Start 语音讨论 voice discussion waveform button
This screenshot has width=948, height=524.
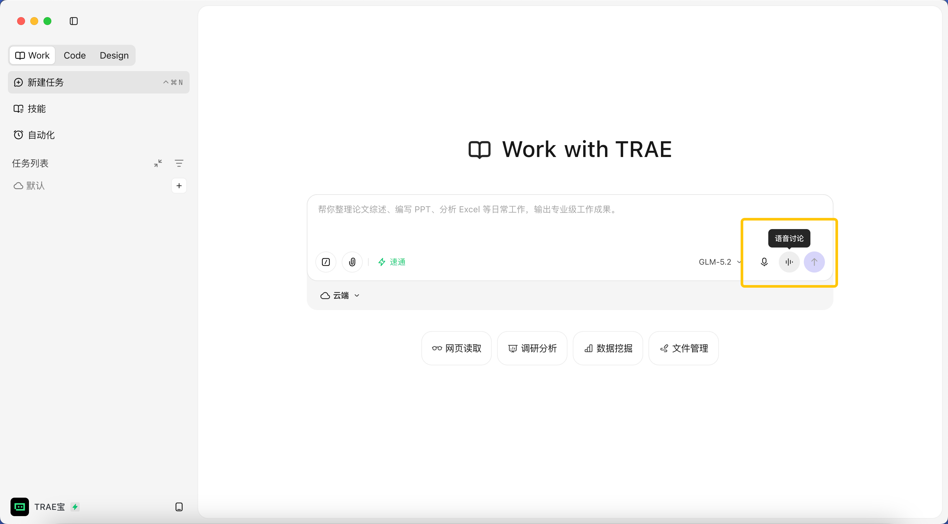click(789, 262)
